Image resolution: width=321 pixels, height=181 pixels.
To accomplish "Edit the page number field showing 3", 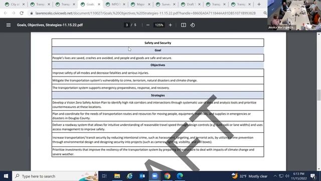I will pyautogui.click(x=127, y=25).
